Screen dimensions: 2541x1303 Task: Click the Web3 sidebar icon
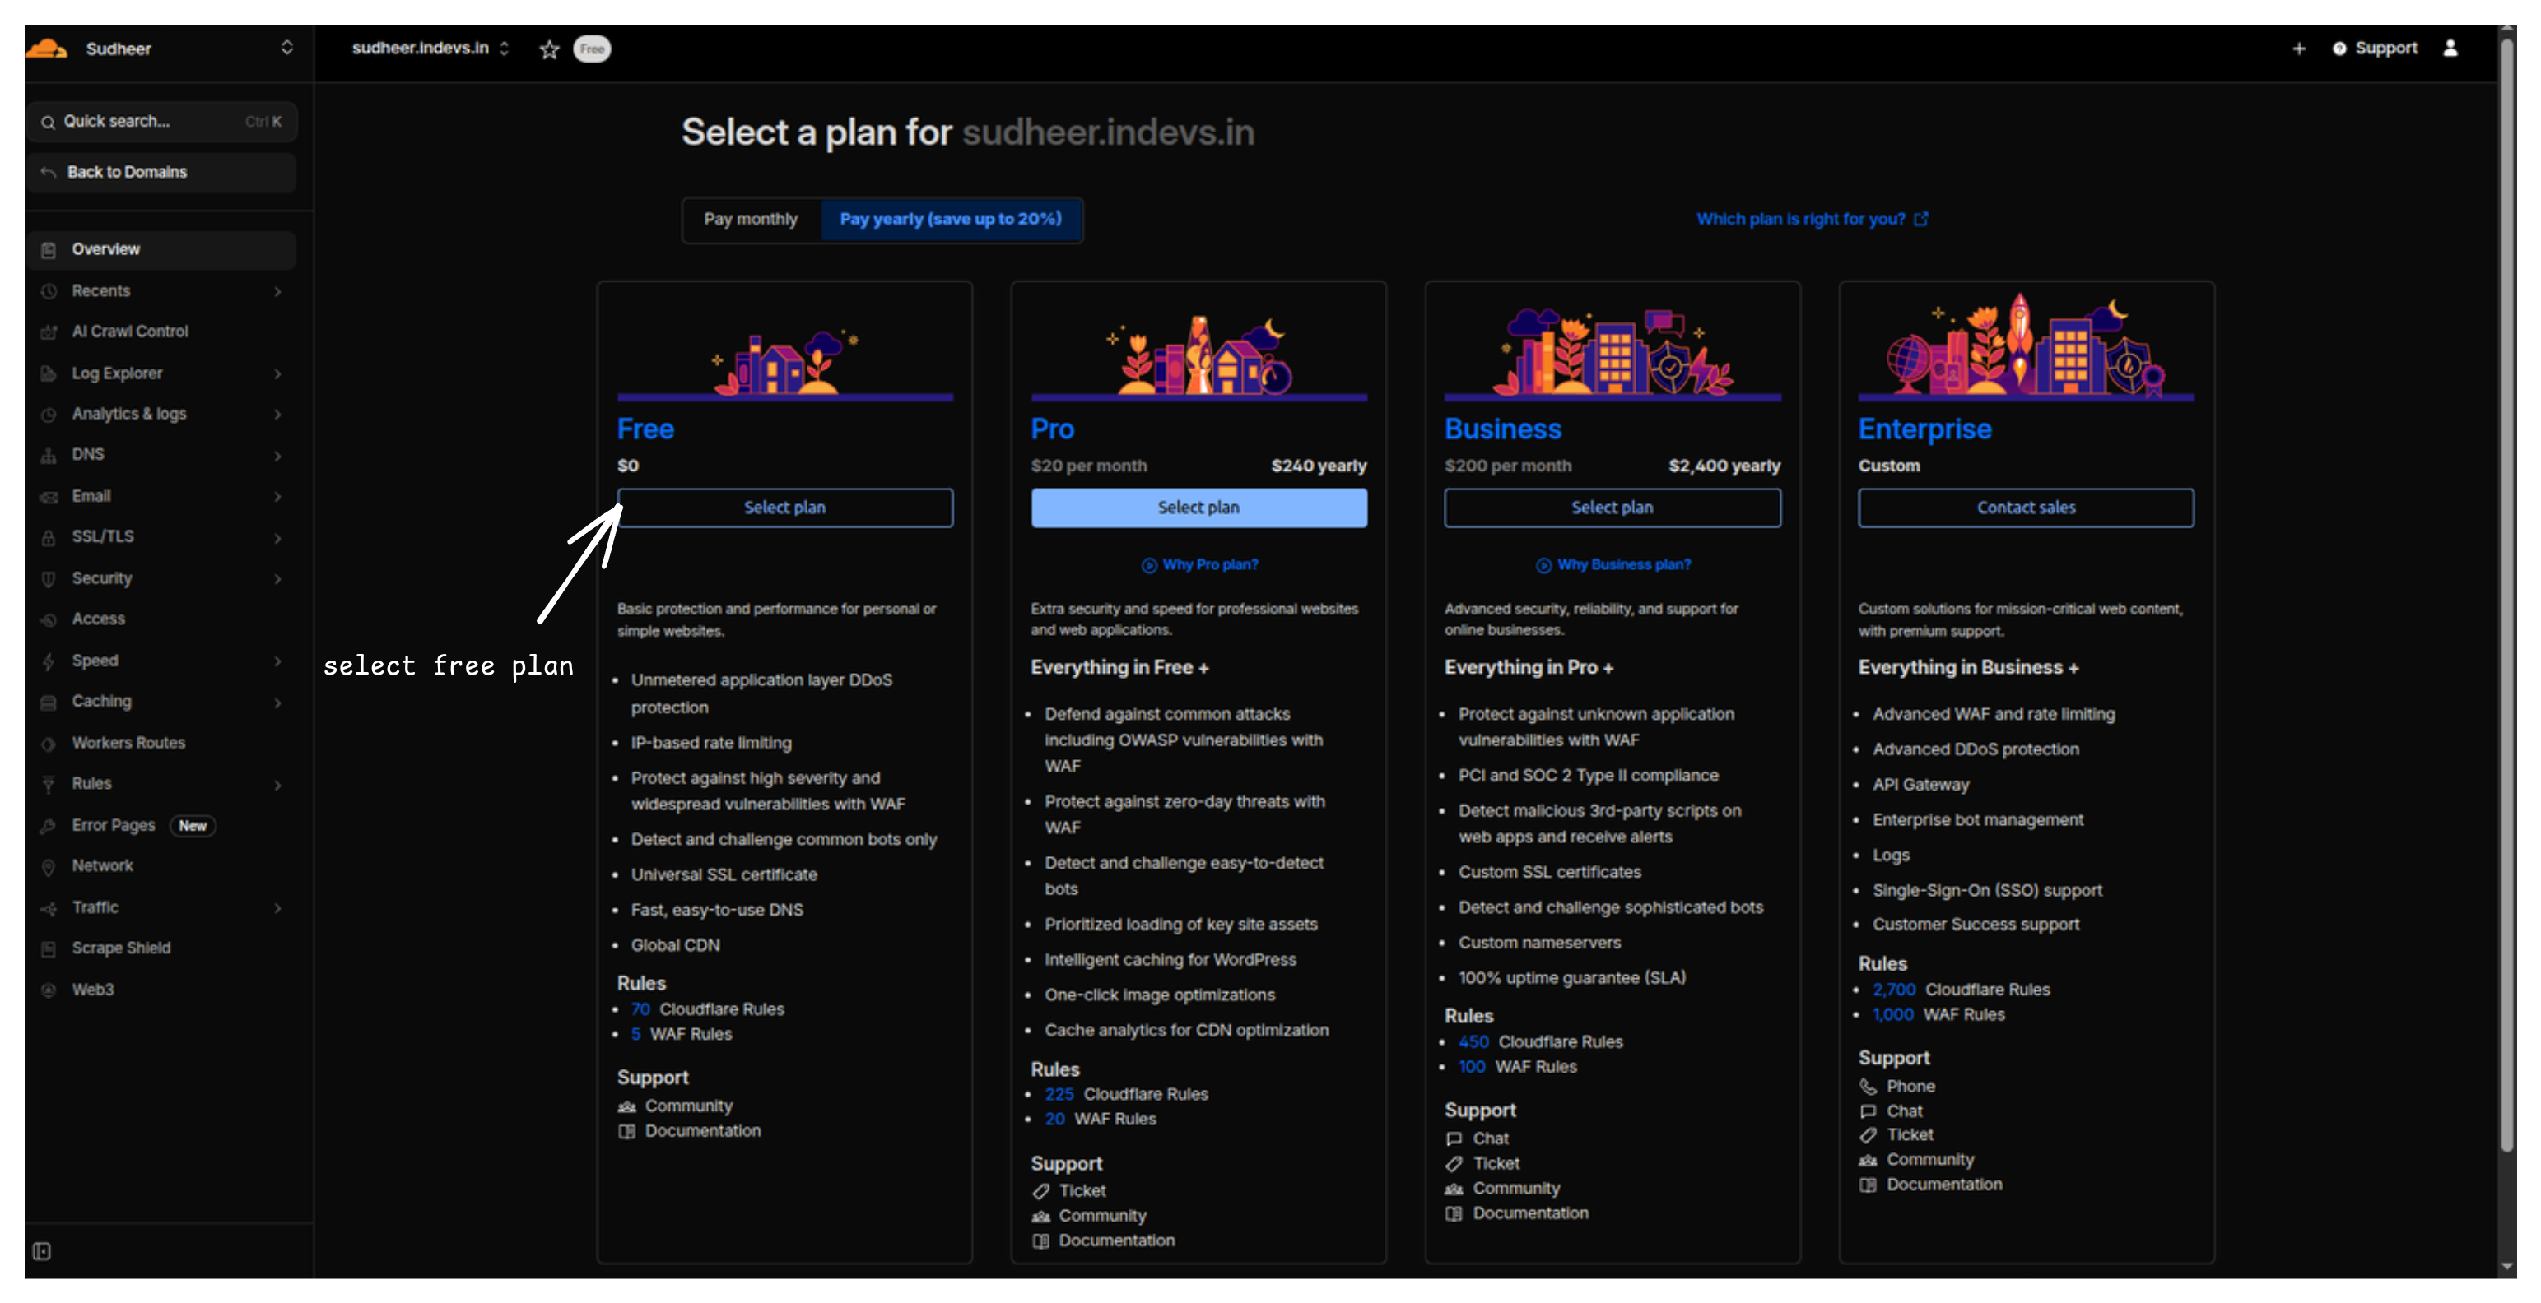tap(49, 990)
